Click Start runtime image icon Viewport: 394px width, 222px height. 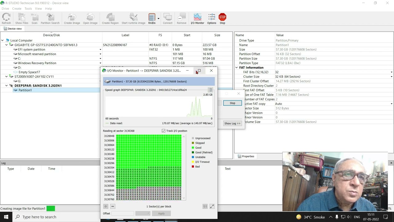tap(133, 19)
